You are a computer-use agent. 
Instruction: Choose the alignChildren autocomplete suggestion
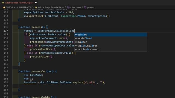tap(111, 46)
